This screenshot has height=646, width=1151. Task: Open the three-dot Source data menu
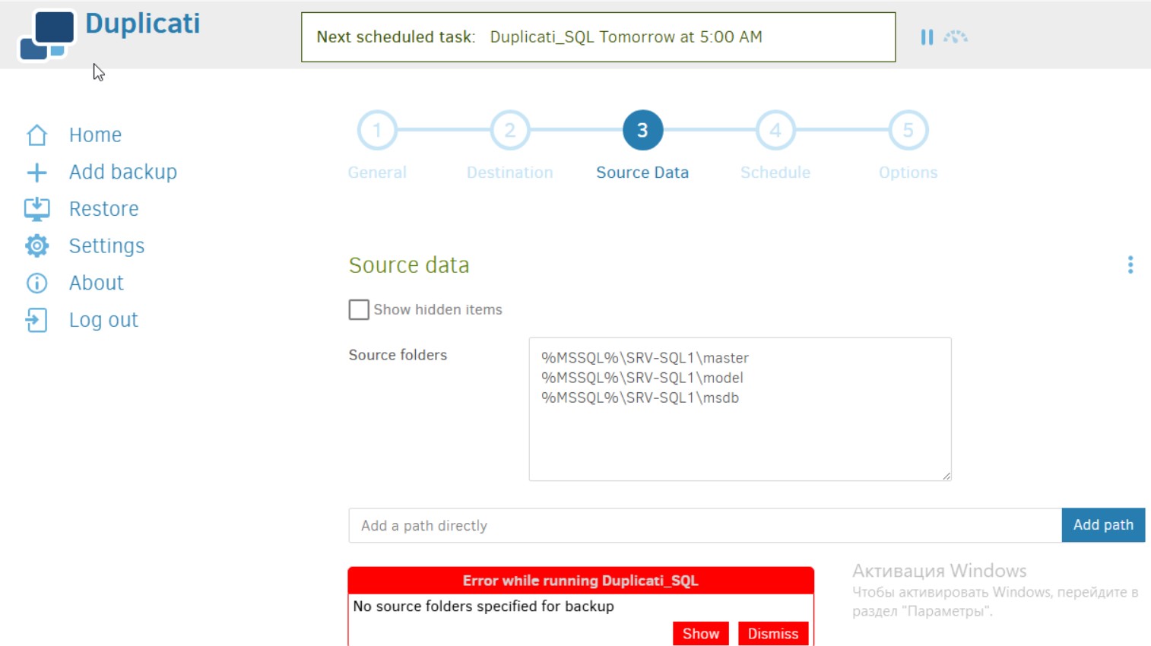tap(1130, 264)
